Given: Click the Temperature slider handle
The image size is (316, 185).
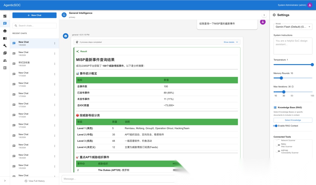Looking at the screenshot, I should (x=312, y=65).
